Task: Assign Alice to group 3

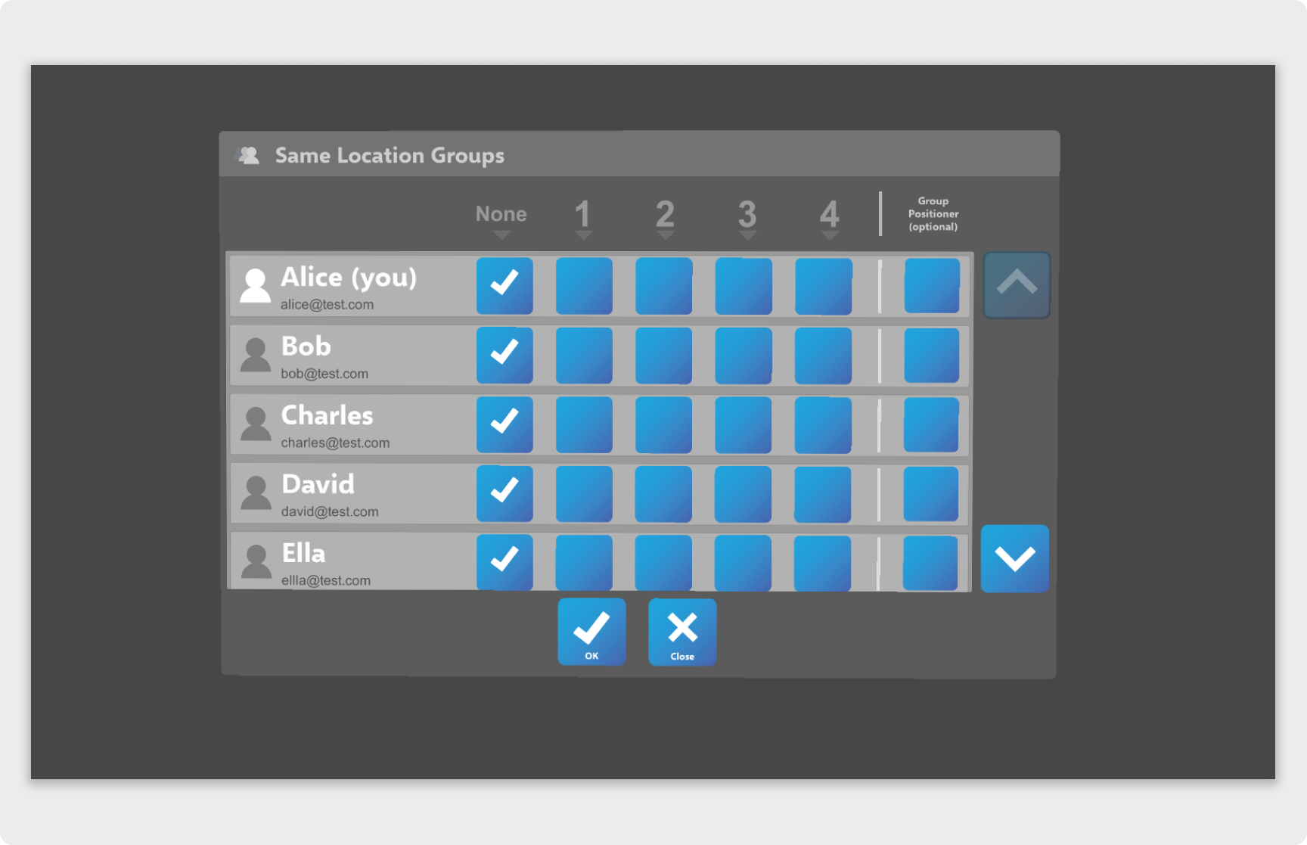Action: pyautogui.click(x=744, y=286)
